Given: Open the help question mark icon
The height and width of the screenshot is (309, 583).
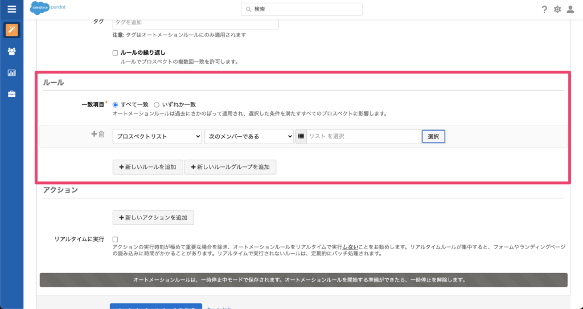Looking at the screenshot, I should tap(544, 9).
